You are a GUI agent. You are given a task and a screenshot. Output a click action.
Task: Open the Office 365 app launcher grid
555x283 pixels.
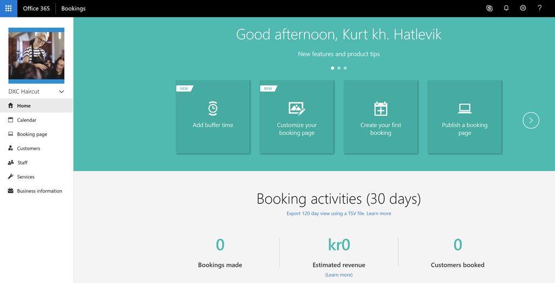[x=8, y=9]
